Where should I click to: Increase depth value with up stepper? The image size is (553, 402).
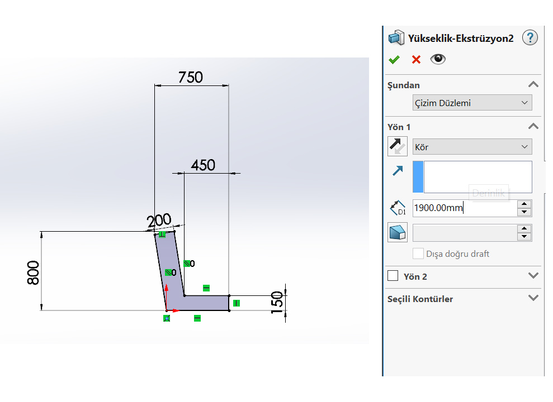point(524,204)
